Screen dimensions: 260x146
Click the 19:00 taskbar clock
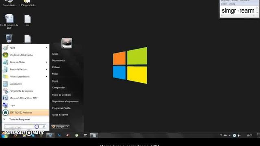pyautogui.click(x=249, y=135)
